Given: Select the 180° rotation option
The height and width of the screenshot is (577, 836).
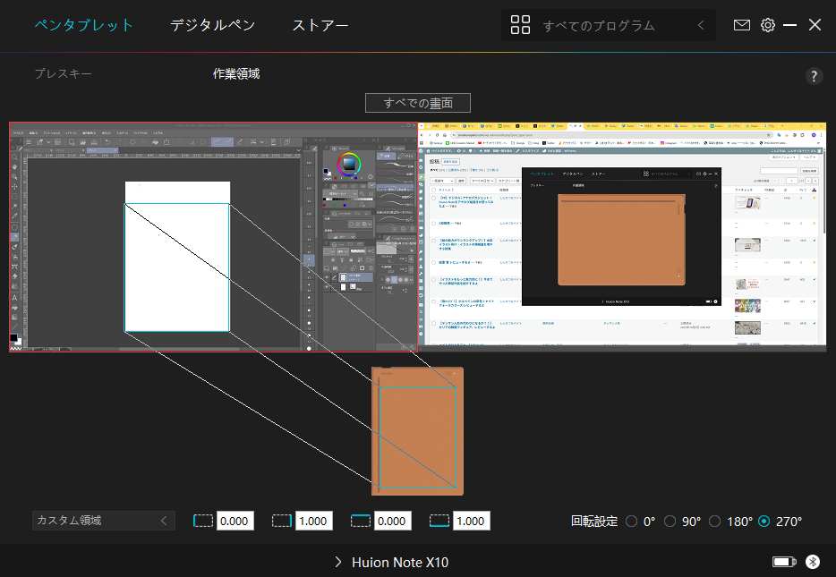Looking at the screenshot, I should 714,521.
